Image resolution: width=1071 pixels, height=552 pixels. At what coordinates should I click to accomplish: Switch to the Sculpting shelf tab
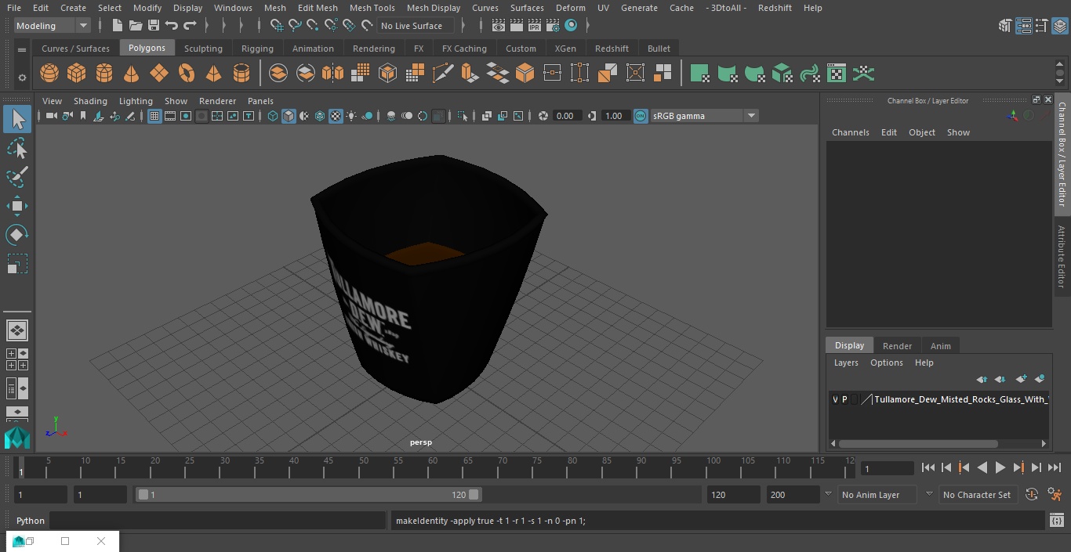[x=203, y=49]
